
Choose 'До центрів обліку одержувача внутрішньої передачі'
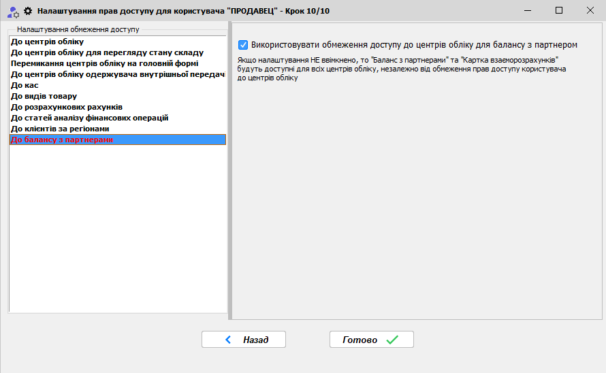117,74
